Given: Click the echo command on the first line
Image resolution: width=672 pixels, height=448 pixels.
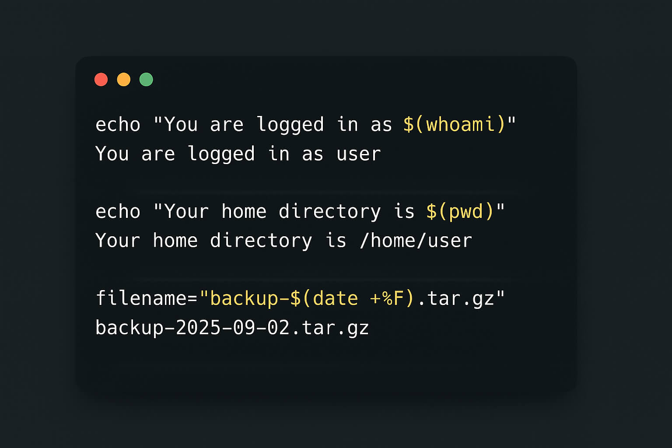Looking at the screenshot, I should click(118, 125).
